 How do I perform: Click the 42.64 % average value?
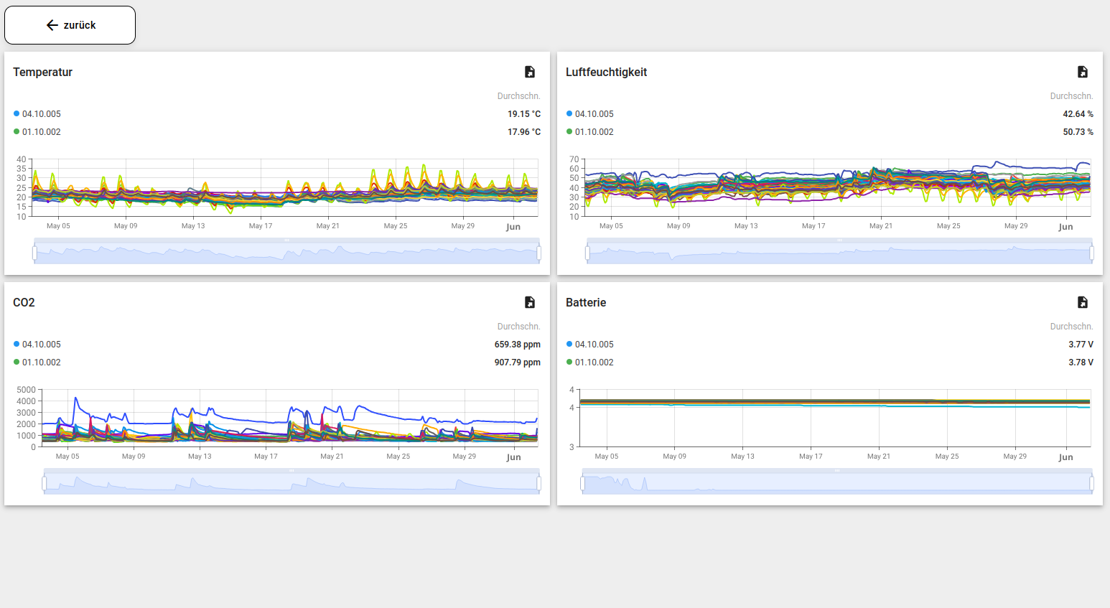click(x=1078, y=114)
